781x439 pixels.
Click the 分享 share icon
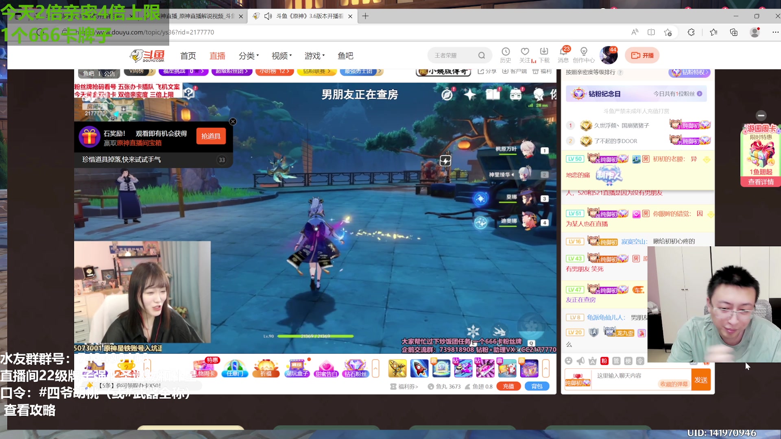tap(487, 71)
